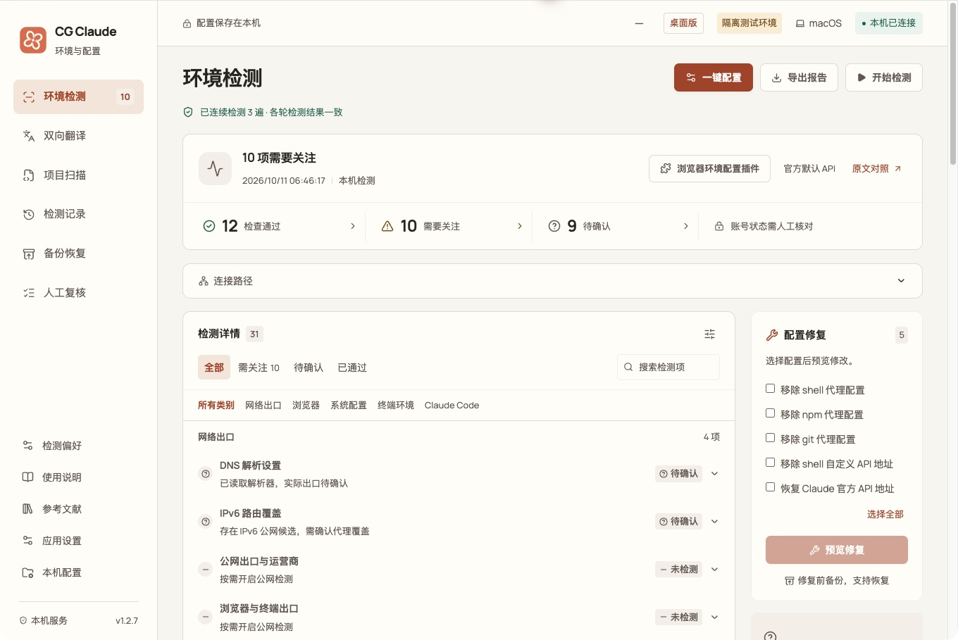Screen dimensions: 958x640
Task: Select the 已通过 tab
Action: click(x=352, y=368)
